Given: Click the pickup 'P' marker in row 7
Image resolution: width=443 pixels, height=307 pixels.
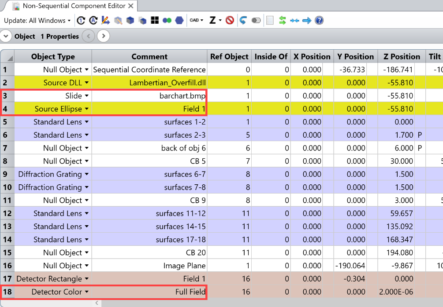Looking at the screenshot, I should (420, 148).
